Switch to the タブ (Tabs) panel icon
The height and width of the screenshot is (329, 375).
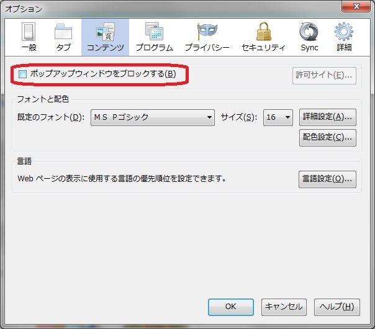coord(63,37)
